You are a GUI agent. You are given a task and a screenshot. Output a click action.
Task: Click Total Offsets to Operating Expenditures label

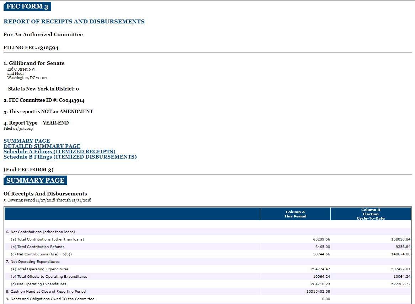[x=49, y=277]
